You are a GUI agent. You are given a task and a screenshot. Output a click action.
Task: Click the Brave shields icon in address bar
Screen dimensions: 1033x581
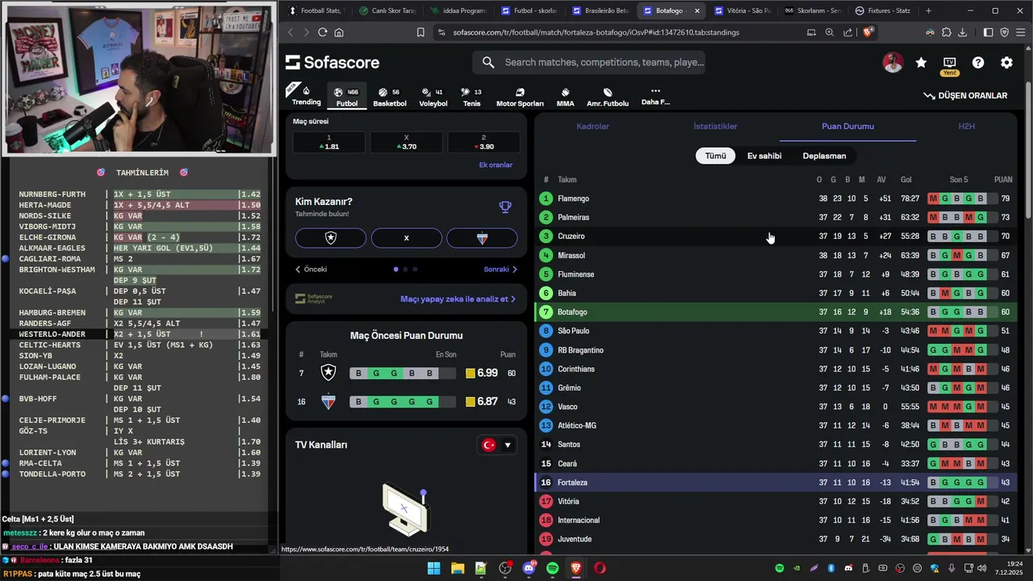tap(868, 32)
